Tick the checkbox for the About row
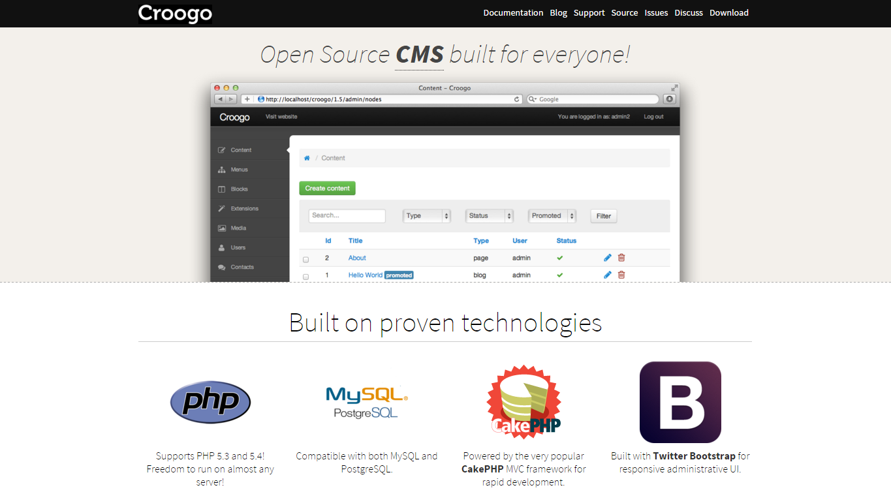 (x=305, y=260)
